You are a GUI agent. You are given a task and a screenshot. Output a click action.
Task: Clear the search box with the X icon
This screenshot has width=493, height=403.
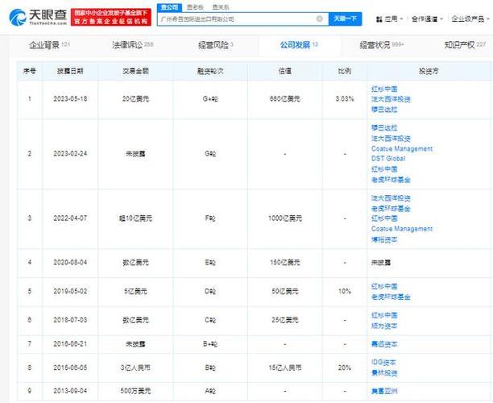click(319, 19)
